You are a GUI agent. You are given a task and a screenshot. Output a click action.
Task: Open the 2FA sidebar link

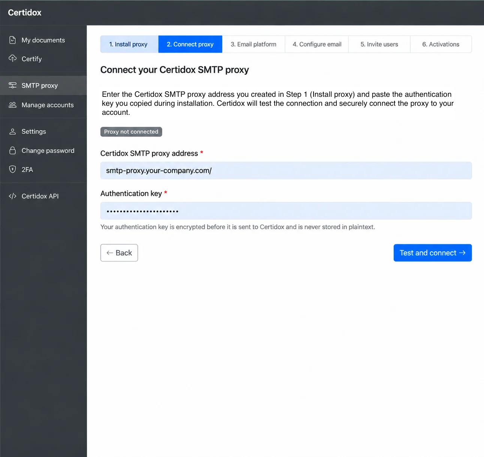pyautogui.click(x=43, y=170)
